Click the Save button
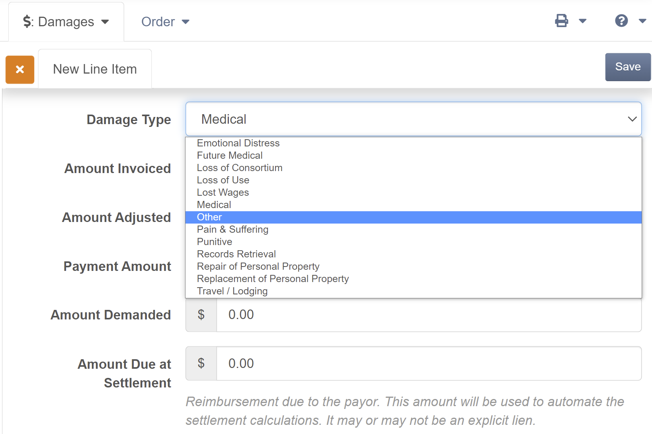 pos(628,67)
